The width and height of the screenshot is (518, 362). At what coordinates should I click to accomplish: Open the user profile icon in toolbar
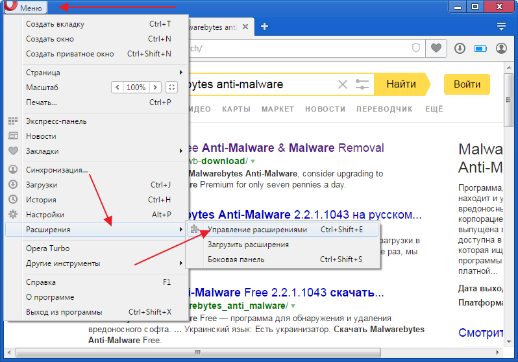[501, 48]
